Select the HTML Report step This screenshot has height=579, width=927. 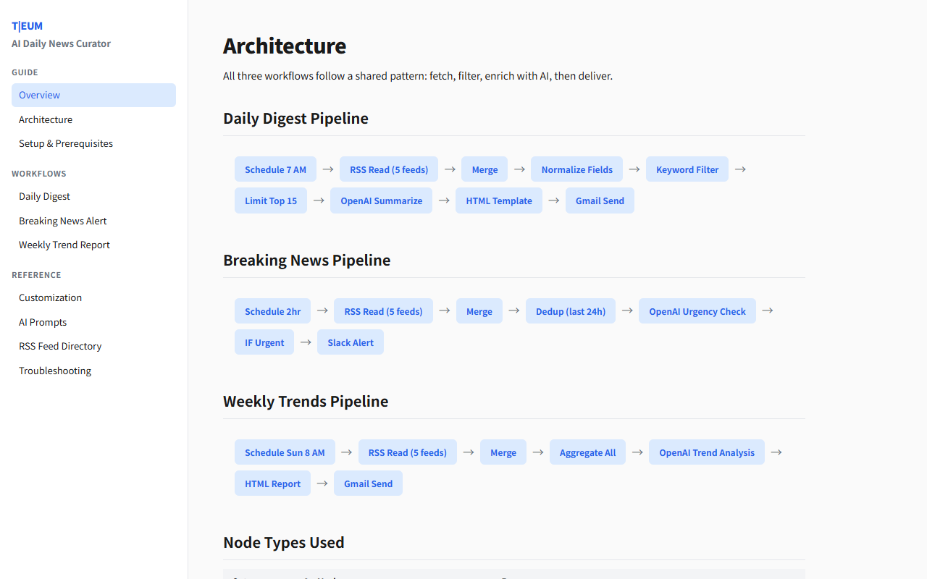click(x=272, y=483)
